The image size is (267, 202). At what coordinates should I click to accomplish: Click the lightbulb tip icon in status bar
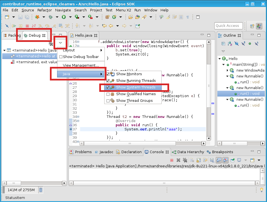pyautogui.click(x=262, y=190)
